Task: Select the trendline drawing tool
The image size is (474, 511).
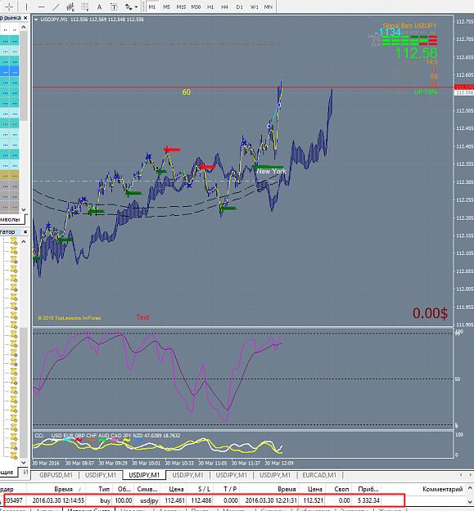Action: pyautogui.click(x=56, y=7)
